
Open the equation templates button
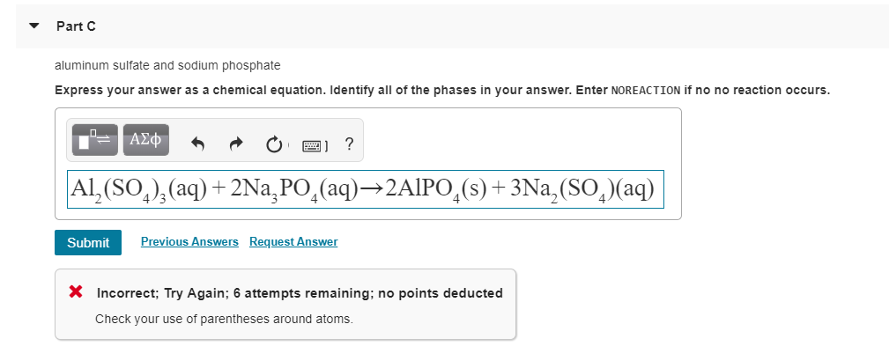[x=94, y=140]
